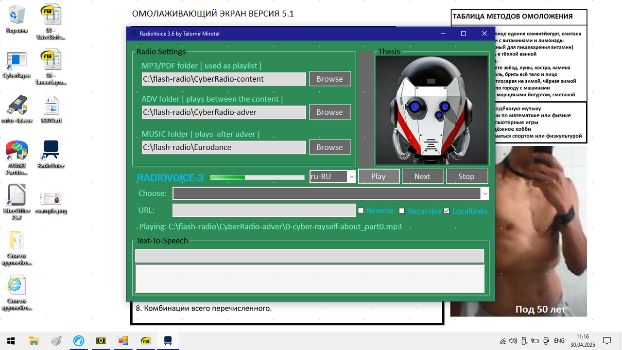The height and width of the screenshot is (350, 622).
Task: Click the 'MUSIC folder [ plays after adver ]' label
Action: point(201,134)
